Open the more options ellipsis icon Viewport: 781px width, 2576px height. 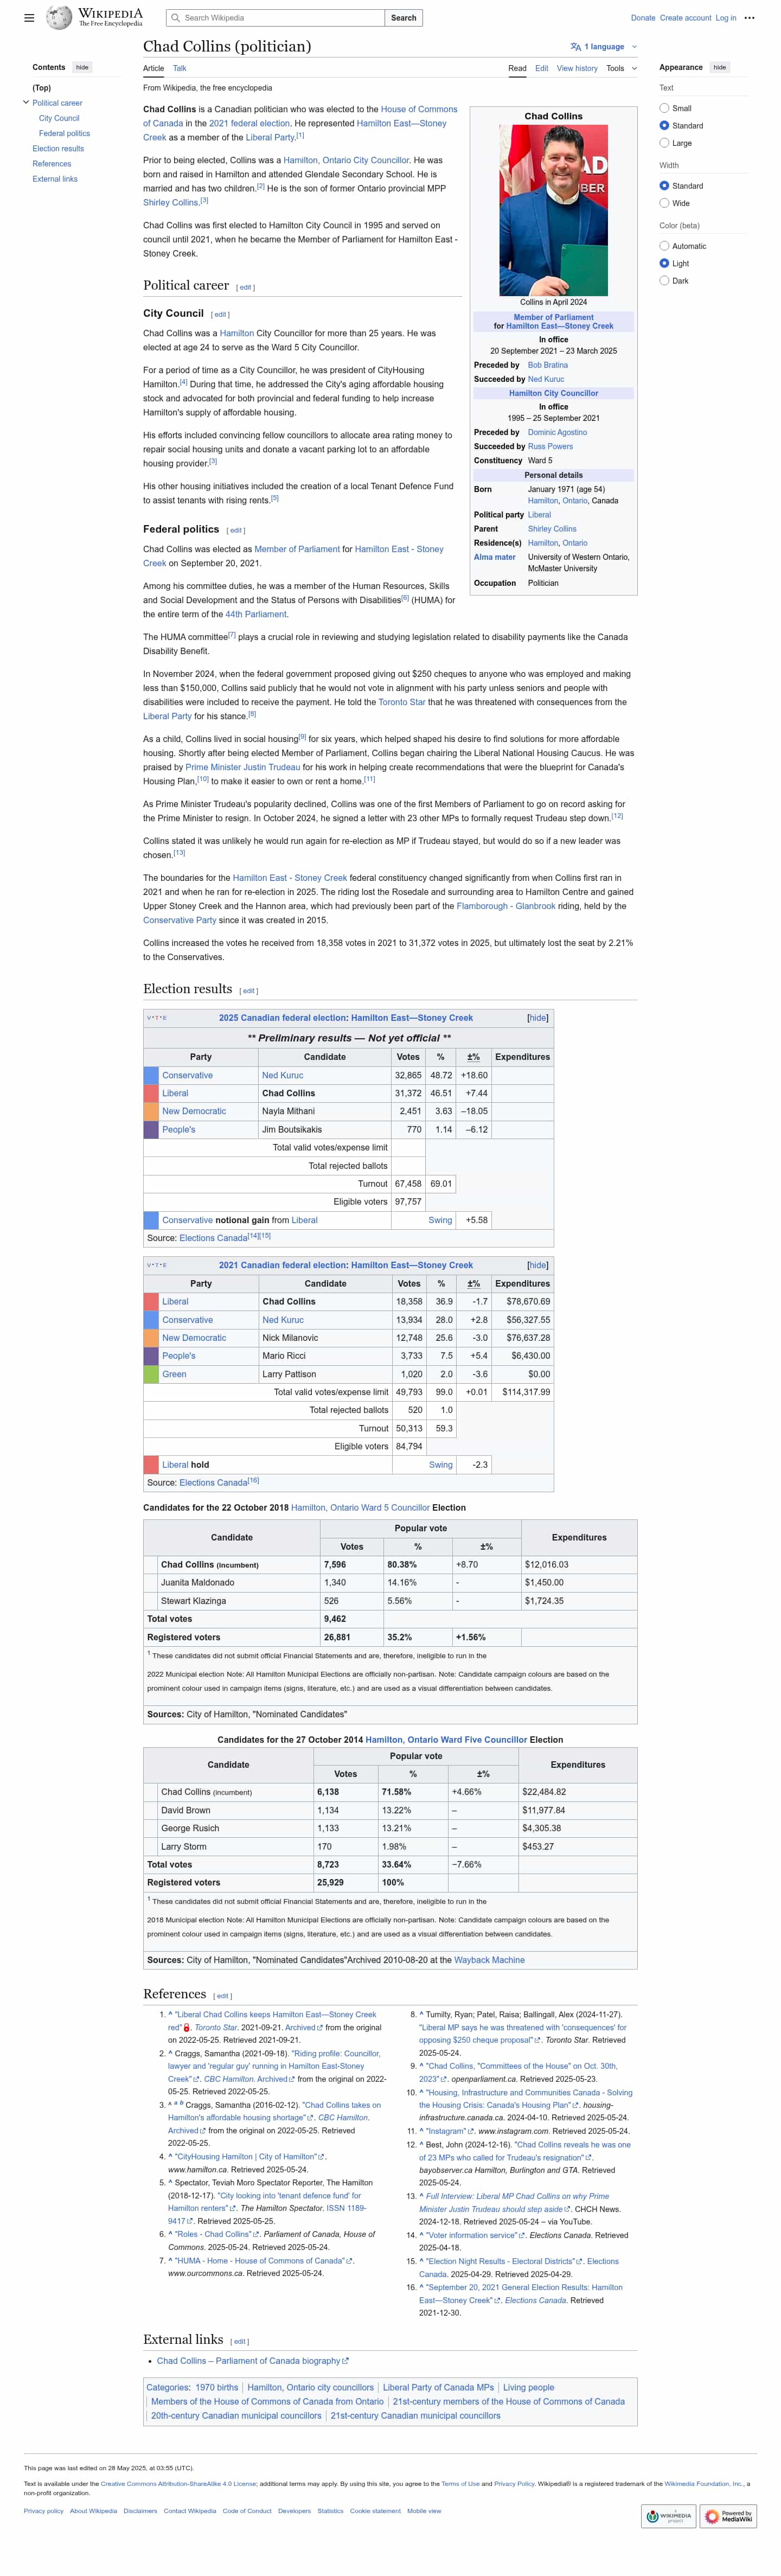click(x=749, y=18)
